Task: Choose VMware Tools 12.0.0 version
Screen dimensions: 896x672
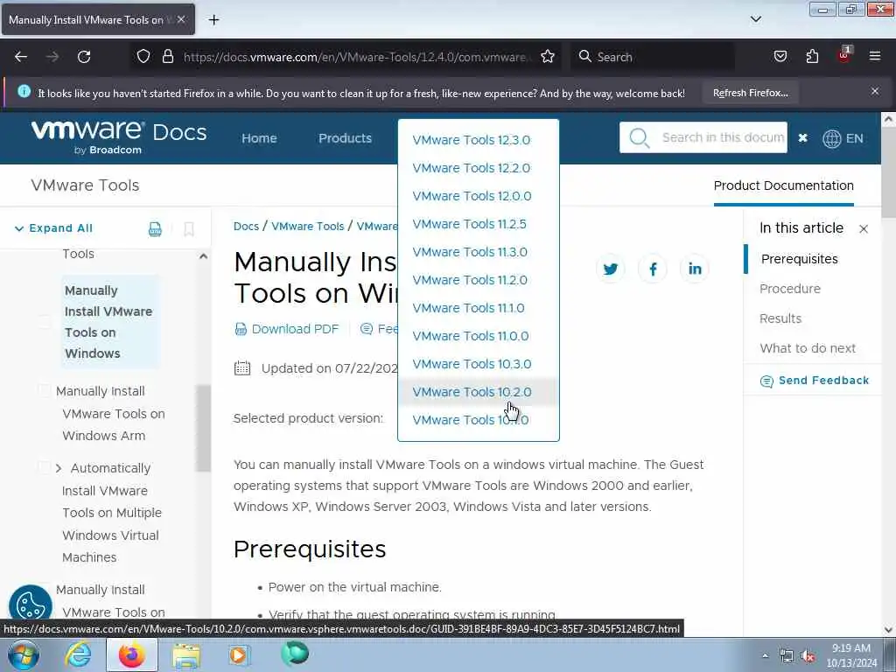Action: coord(472,196)
